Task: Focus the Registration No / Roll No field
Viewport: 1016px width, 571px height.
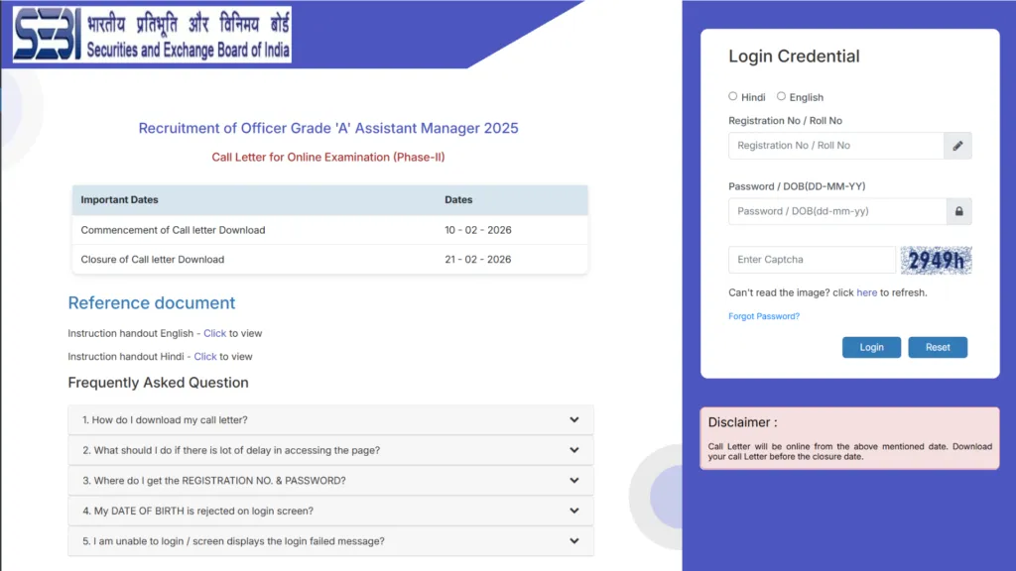Action: point(835,146)
